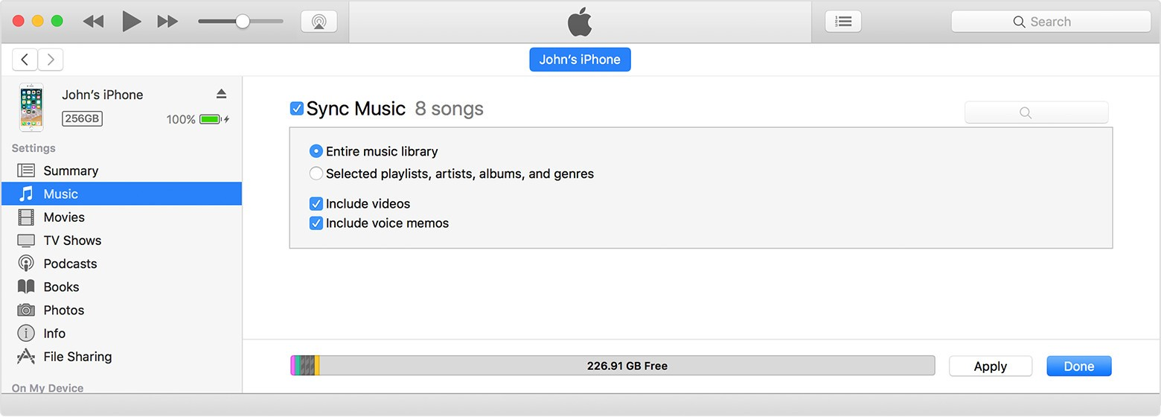Viewport: 1161px width, 417px height.
Task: Uncheck Include videos
Action: (316, 203)
